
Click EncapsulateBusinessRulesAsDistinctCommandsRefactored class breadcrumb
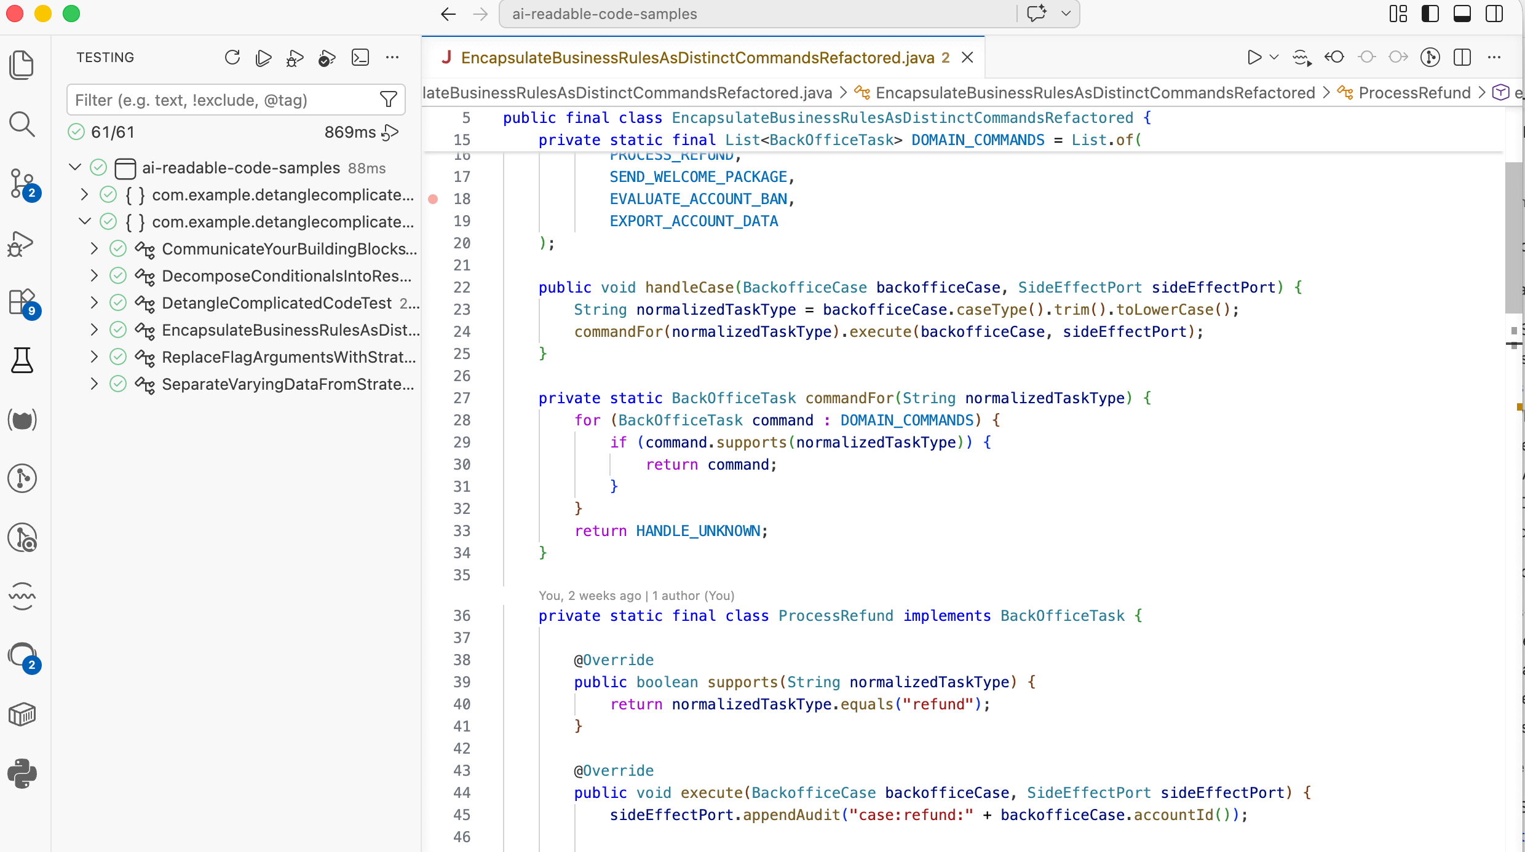click(x=1095, y=93)
